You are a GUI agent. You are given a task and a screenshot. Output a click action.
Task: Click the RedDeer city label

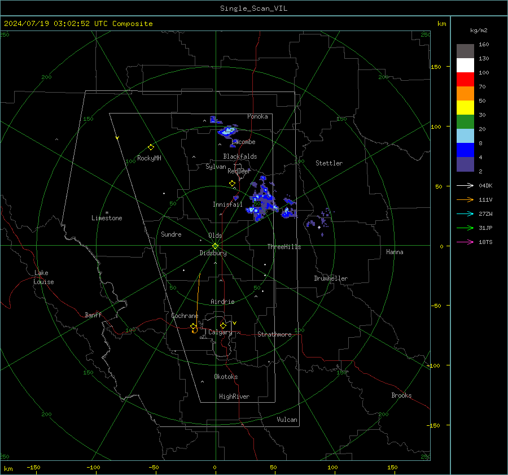[x=239, y=171]
